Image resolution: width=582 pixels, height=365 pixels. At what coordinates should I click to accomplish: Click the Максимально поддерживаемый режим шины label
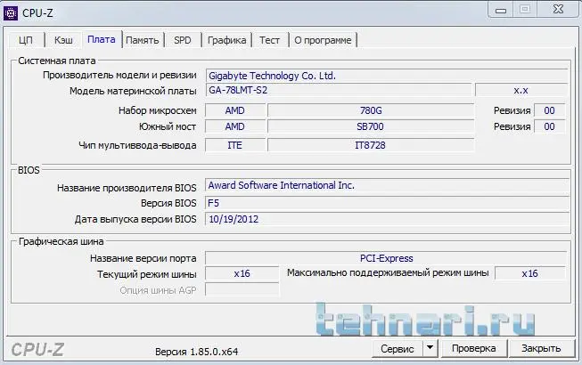click(x=388, y=272)
